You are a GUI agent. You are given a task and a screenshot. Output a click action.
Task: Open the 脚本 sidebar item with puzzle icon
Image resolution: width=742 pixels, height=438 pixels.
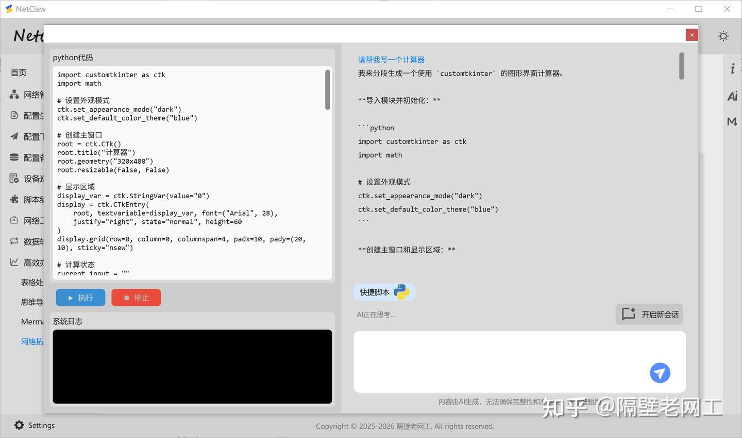pyautogui.click(x=27, y=200)
